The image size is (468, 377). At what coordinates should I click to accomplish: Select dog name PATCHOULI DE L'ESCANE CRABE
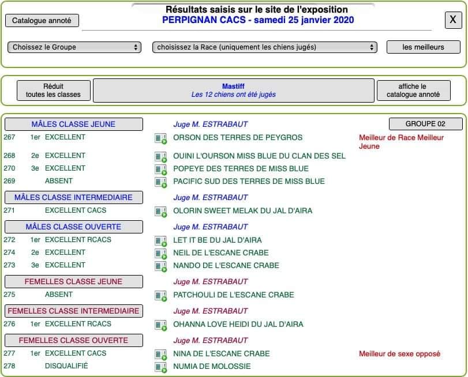234,295
